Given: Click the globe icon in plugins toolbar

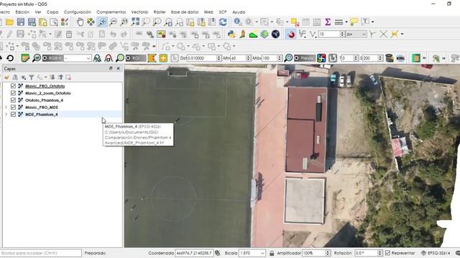Looking at the screenshot, I should [x=275, y=34].
